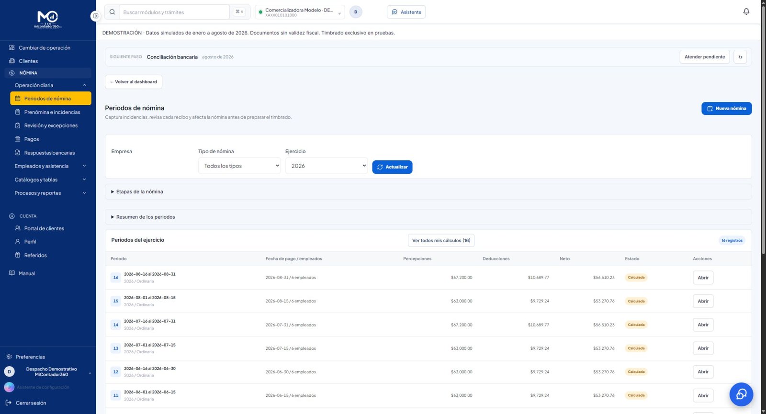Go to Prenómina e incidencias
This screenshot has width=766, height=414.
point(50,112)
